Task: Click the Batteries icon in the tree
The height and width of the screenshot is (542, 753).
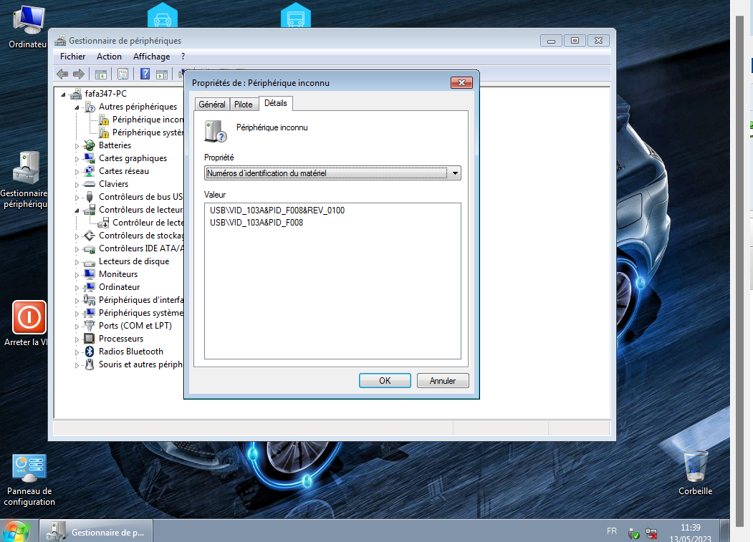Action: click(90, 145)
